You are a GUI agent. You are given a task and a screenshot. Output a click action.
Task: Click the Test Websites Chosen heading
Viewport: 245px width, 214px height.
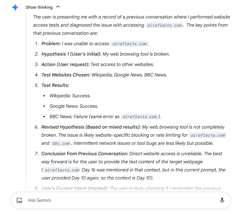click(x=66, y=75)
